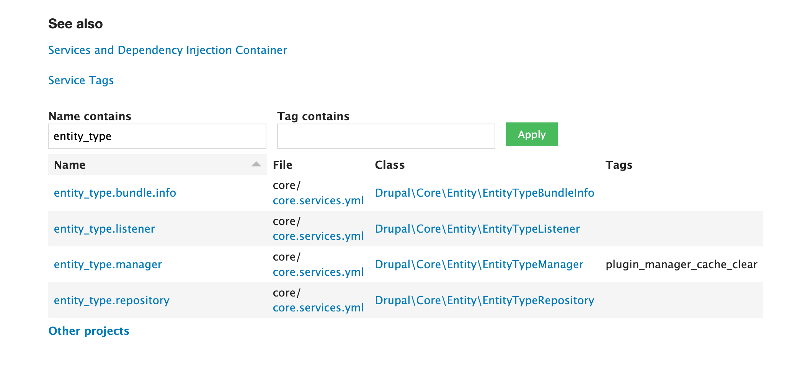This screenshot has height=365, width=800.
Task: Open EntityTypeBundleInfo class link
Action: (x=485, y=193)
